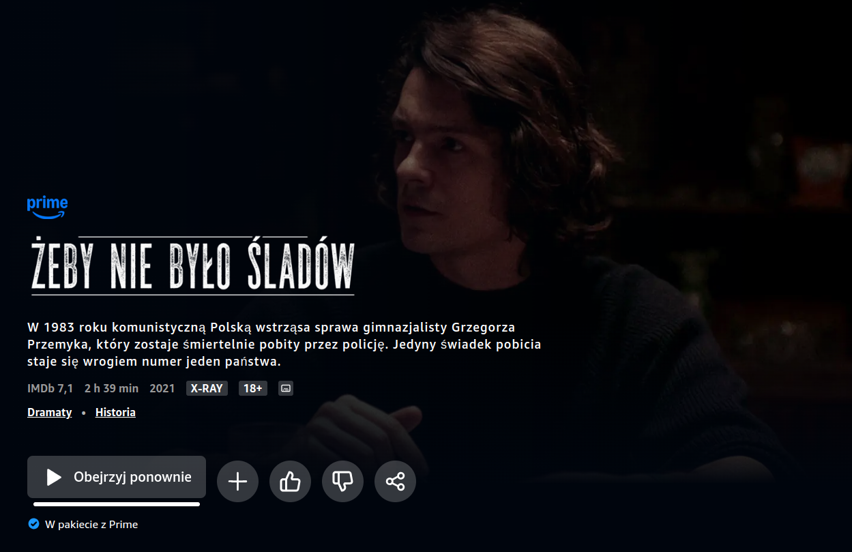Click the subtitles availability icon
The image size is (852, 552).
(x=287, y=388)
